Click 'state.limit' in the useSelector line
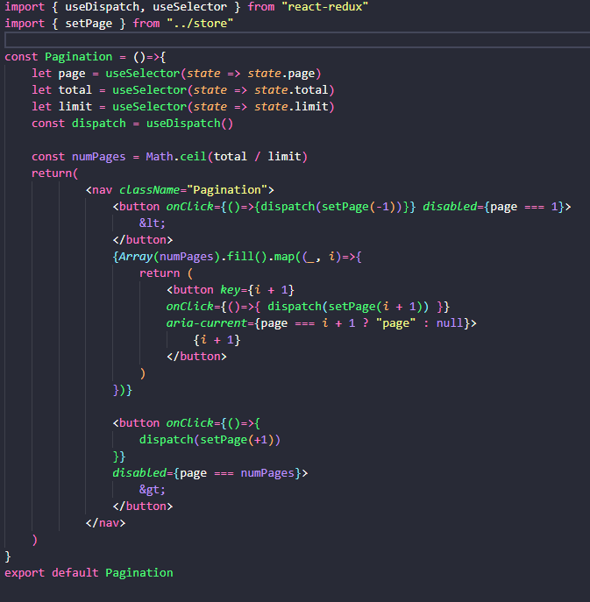Viewport: 590px width, 602px height. [291, 106]
